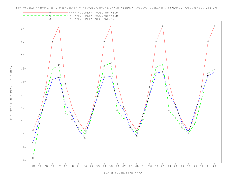Viewport: 234px width, 181px height.
Task: Click x-axis tick label 72
Action: click(x=189, y=166)
